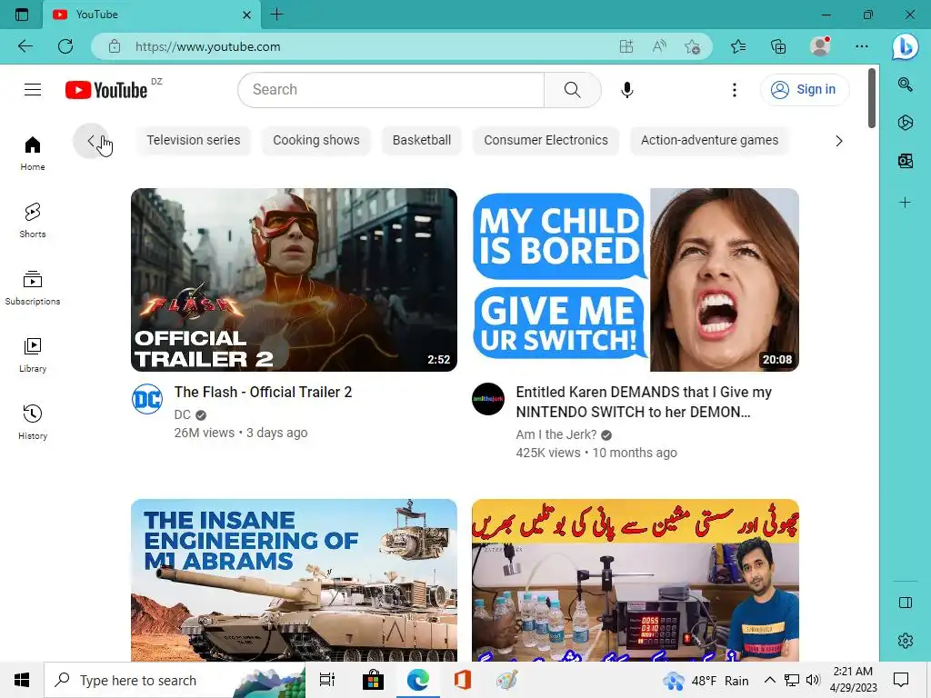Open Shorts from the sidebar
The height and width of the screenshot is (698, 931).
(33, 220)
